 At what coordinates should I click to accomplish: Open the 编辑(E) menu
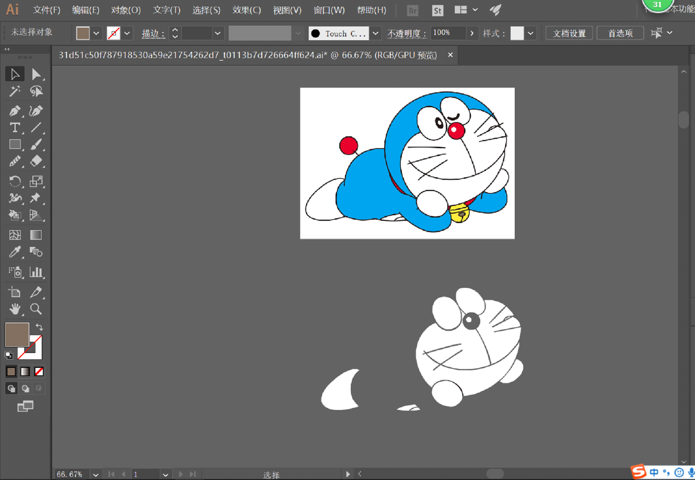click(86, 10)
